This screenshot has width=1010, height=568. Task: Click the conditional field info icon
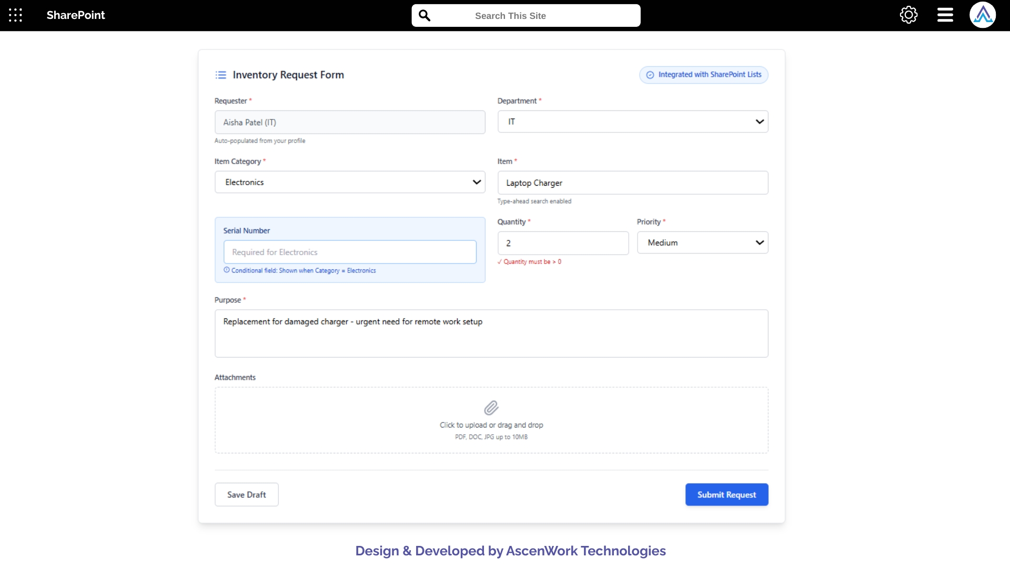tap(226, 270)
